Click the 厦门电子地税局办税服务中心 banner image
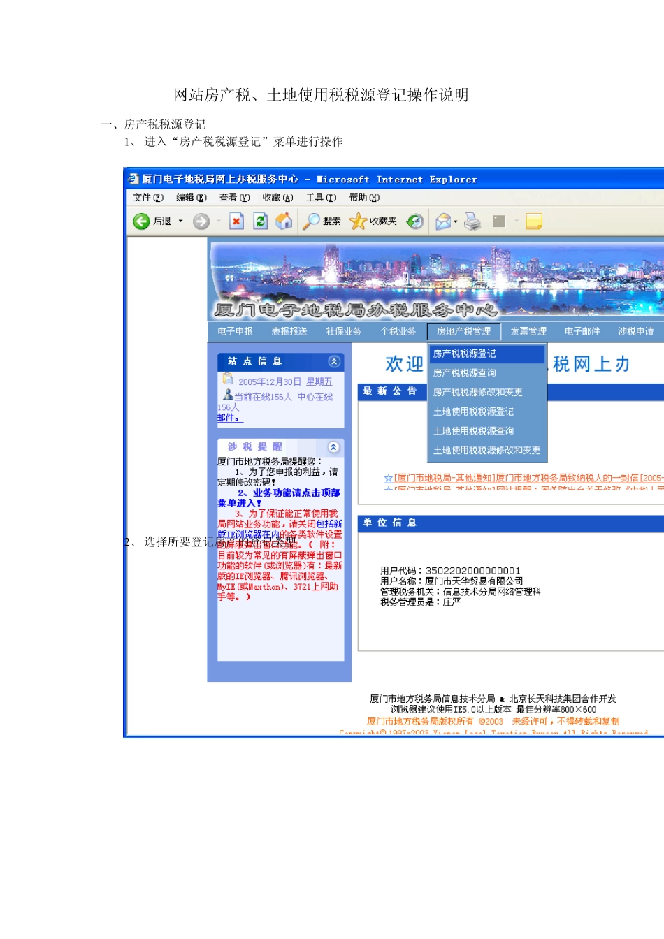This screenshot has height=939, width=664. [x=437, y=280]
